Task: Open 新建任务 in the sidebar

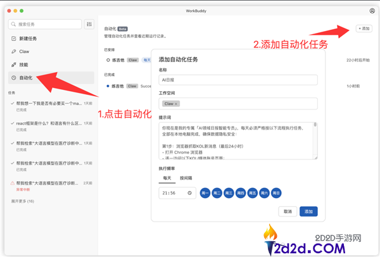Action: click(x=28, y=39)
